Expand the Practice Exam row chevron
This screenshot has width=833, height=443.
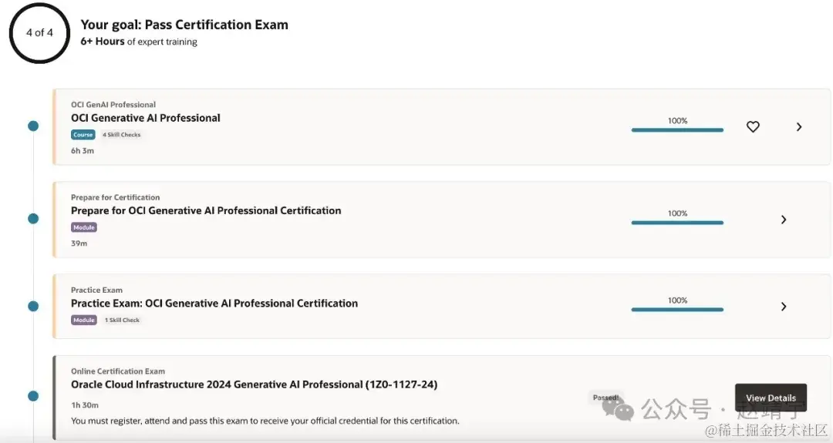784,307
